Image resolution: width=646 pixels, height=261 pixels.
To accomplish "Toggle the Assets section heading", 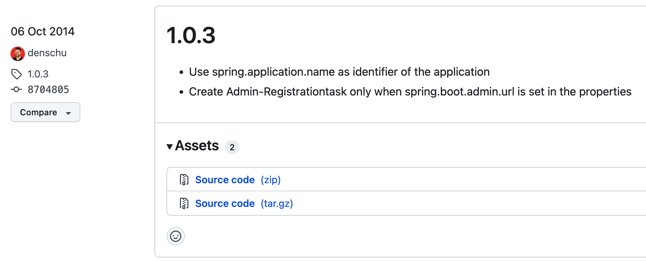I will coord(197,146).
